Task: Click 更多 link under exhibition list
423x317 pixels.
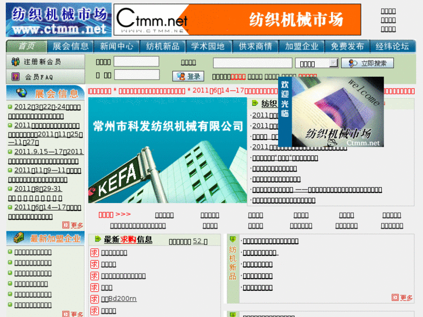Action: pos(73,225)
